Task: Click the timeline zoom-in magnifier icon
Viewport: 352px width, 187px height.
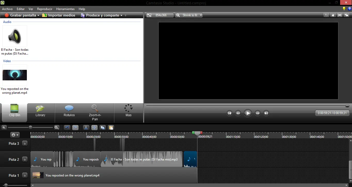Action: tap(57, 127)
